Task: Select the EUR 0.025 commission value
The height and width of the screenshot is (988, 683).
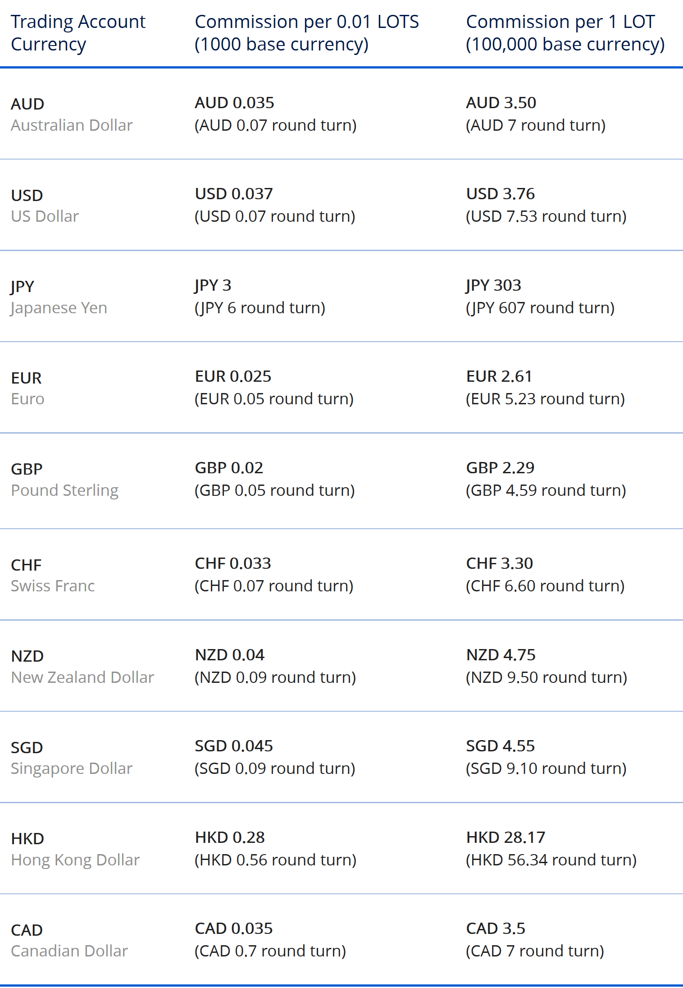Action: [x=233, y=376]
